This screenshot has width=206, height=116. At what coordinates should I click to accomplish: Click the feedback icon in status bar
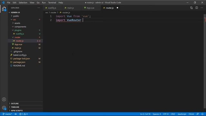click(198, 114)
